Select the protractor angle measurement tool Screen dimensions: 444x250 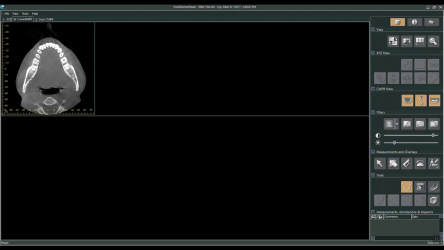(420, 163)
